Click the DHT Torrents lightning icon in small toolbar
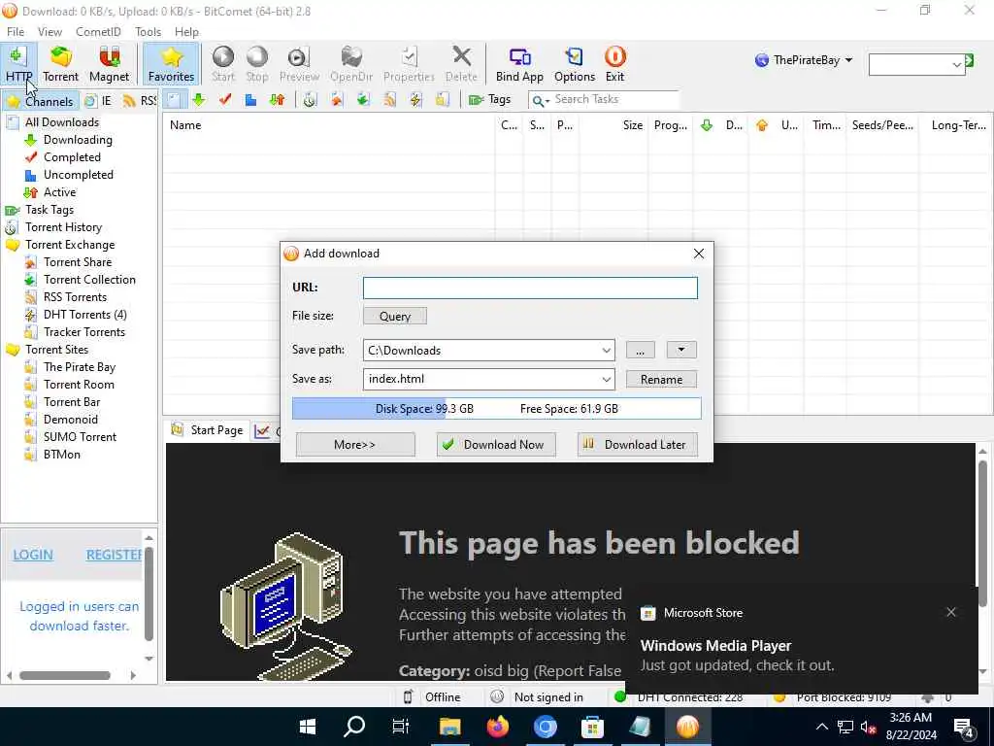 coord(415,100)
